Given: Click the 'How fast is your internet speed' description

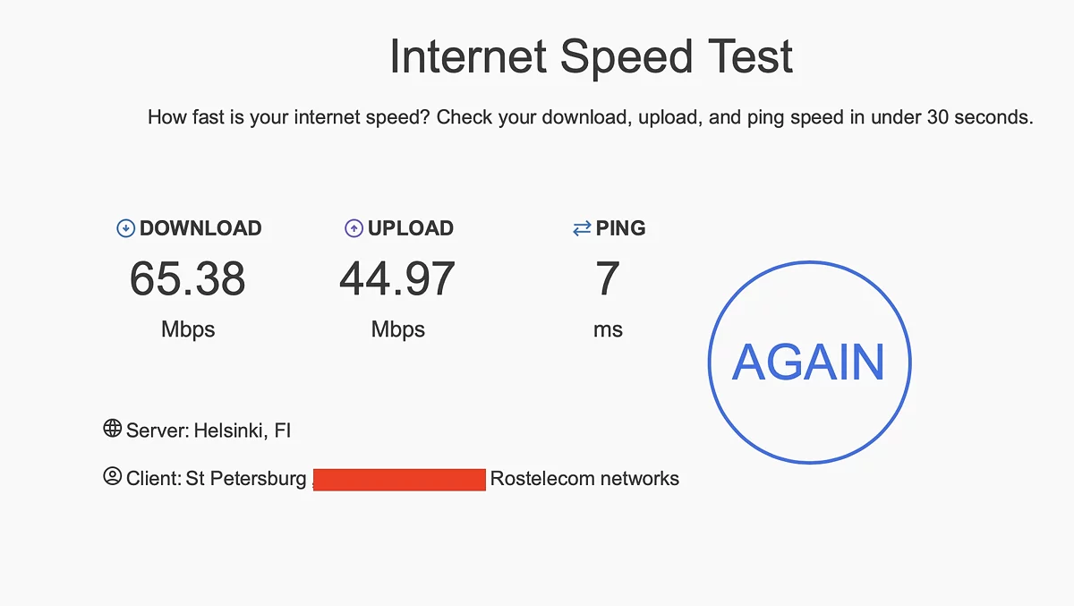Looking at the screenshot, I should pos(590,117).
